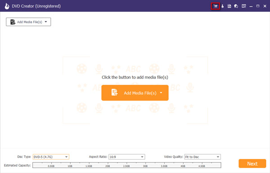This screenshot has width=270, height=173.
Task: Click the orange Add Media File(s) button
Action: click(135, 93)
